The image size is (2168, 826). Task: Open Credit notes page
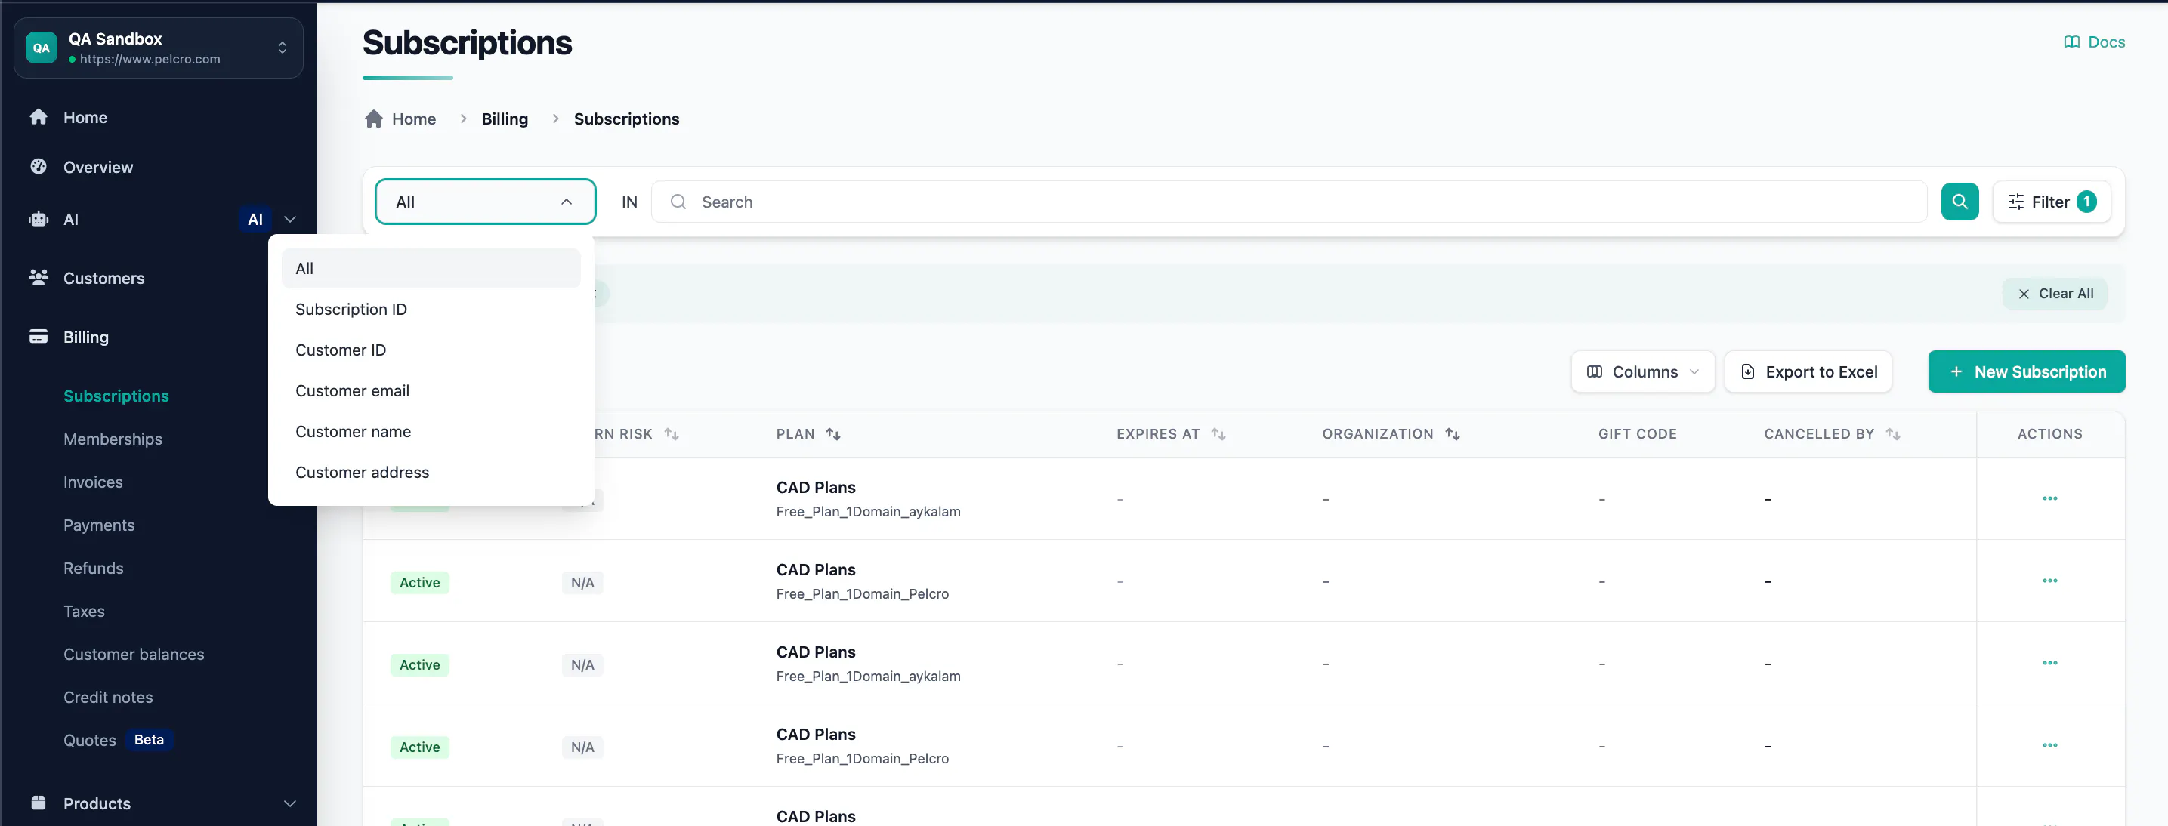(108, 696)
